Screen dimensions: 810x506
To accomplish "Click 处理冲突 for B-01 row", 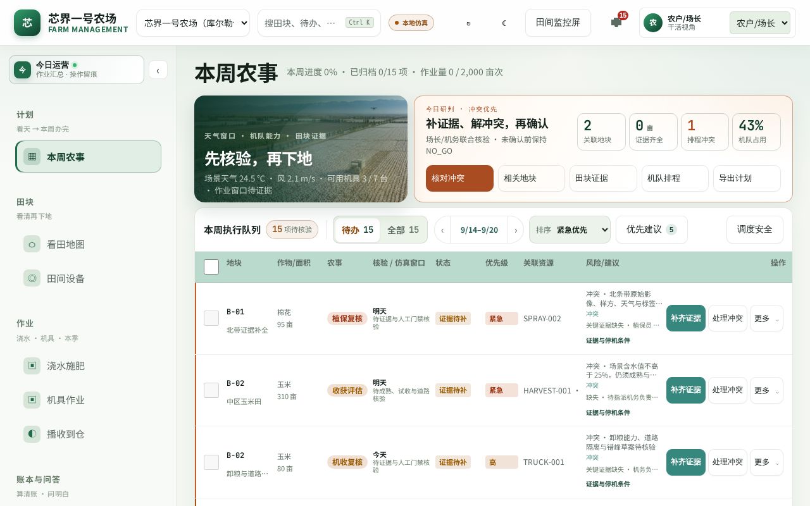I will [728, 318].
